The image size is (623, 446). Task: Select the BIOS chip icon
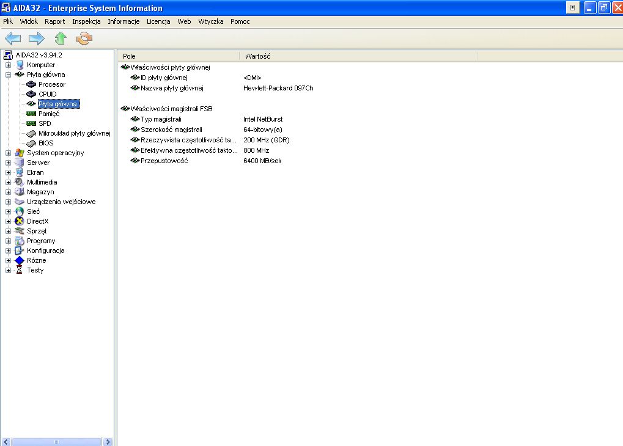point(32,143)
